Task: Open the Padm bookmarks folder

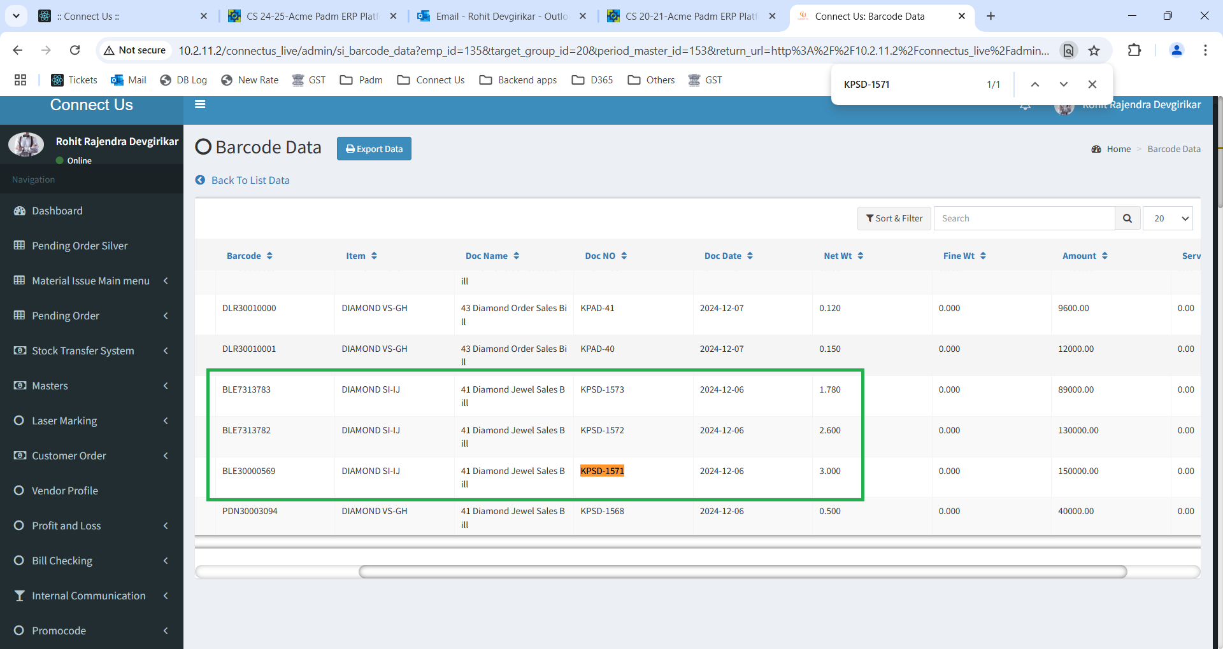Action: click(x=361, y=80)
